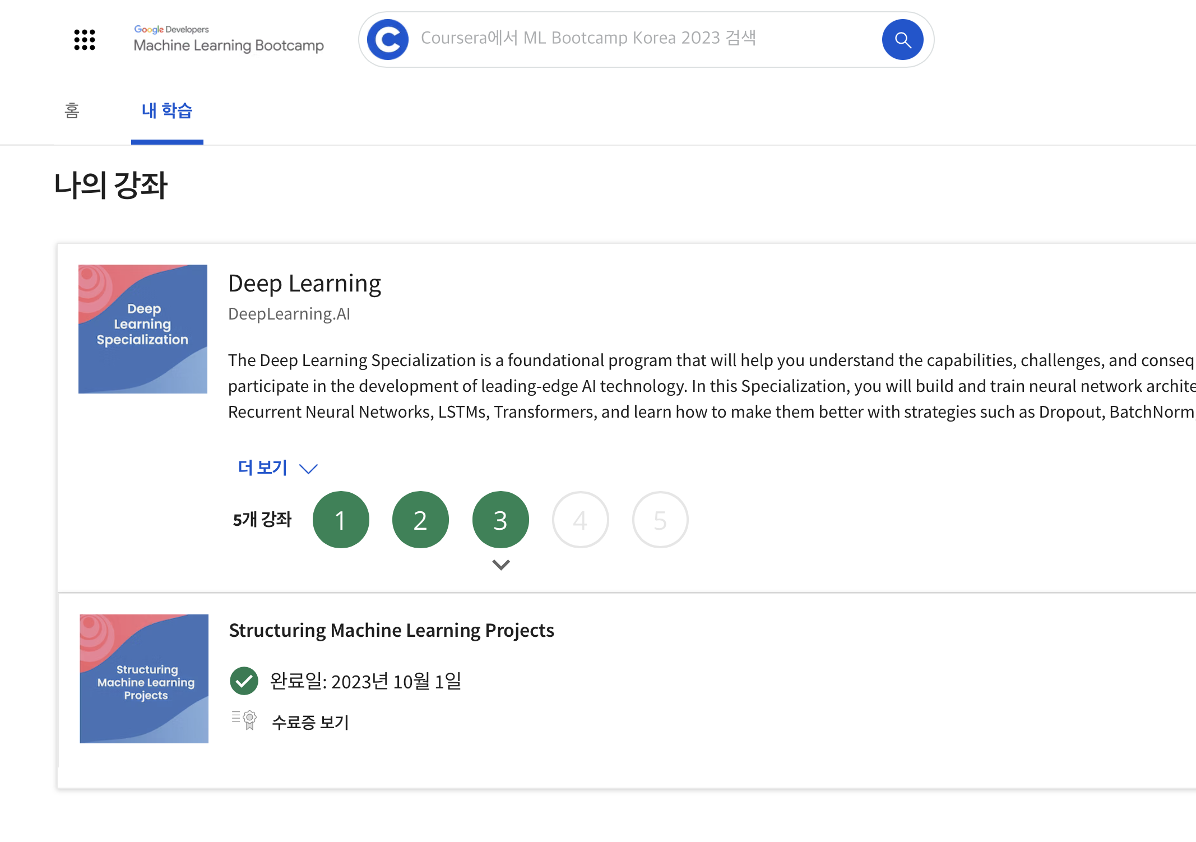Open the Deep Learning Specialization thumbnail
The height and width of the screenshot is (842, 1196).
pos(143,329)
